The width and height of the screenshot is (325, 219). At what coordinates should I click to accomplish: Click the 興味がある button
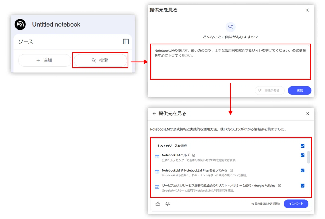point(269,91)
